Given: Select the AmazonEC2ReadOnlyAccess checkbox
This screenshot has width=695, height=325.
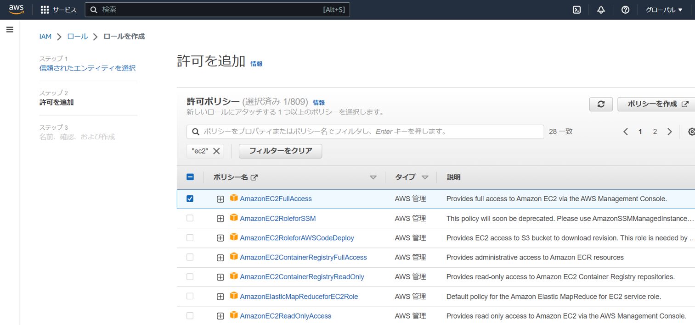Looking at the screenshot, I should click(x=190, y=316).
